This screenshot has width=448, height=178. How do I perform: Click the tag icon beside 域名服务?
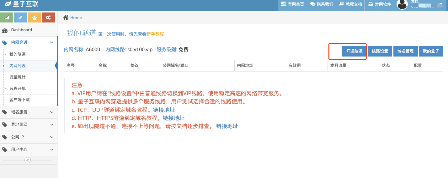tap(5, 112)
